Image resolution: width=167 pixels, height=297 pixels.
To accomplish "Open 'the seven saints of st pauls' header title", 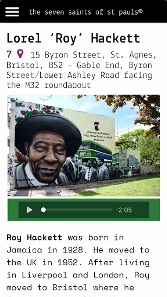I will tap(83, 12).
